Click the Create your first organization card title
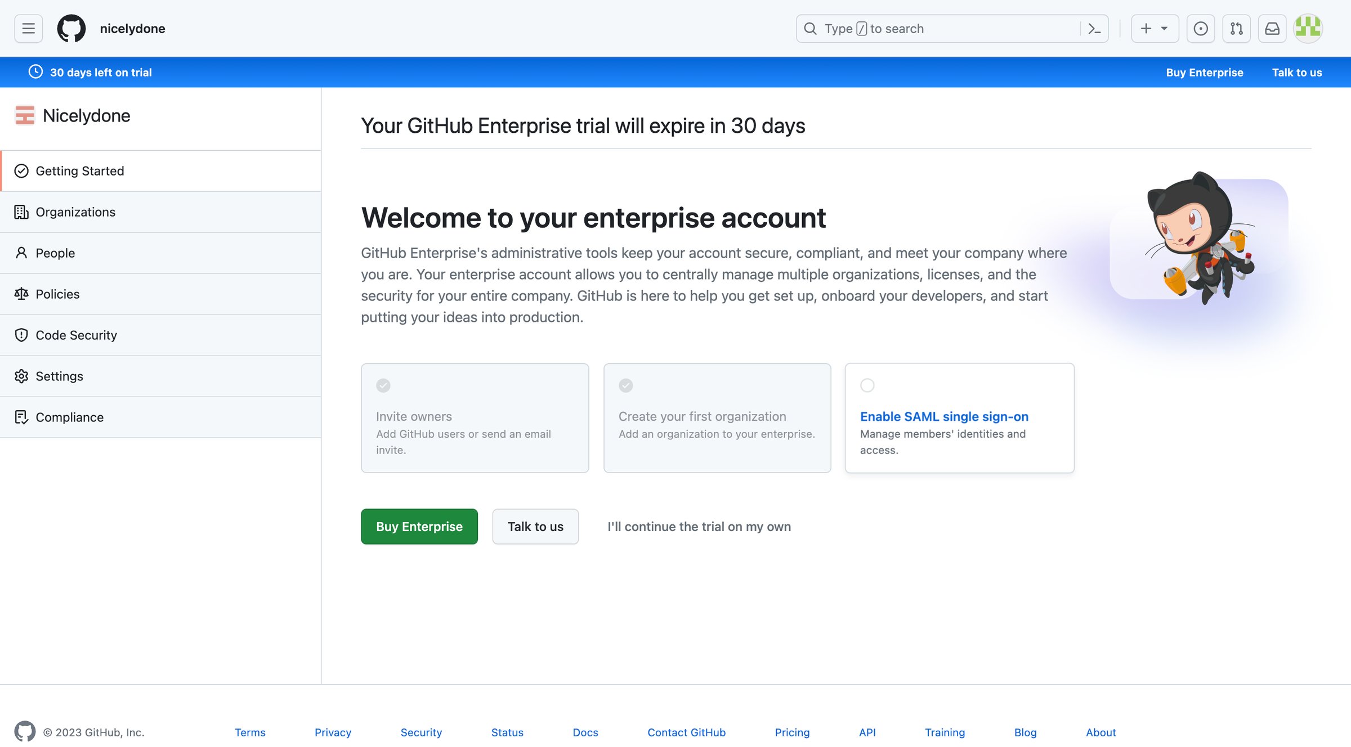Image resolution: width=1351 pixels, height=747 pixels. pyautogui.click(x=703, y=416)
